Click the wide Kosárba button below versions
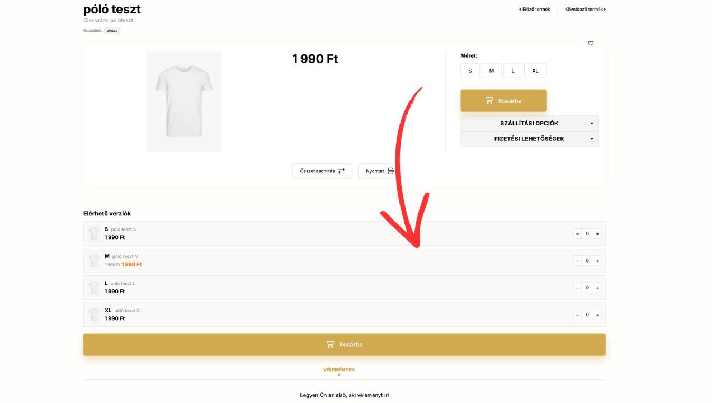Screen dimensions: 716x403 [x=345, y=344]
